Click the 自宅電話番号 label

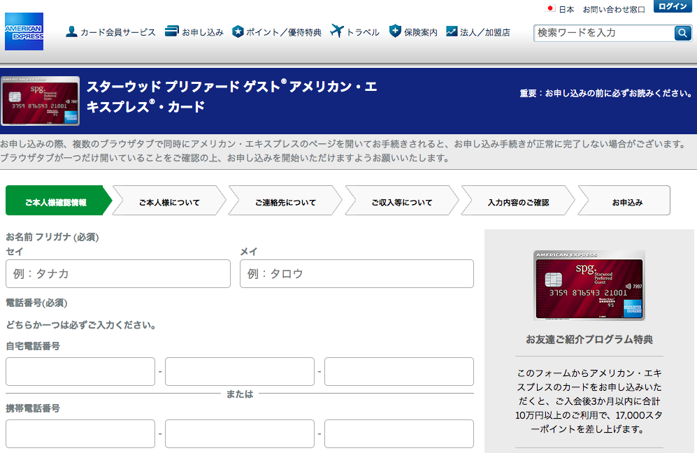[32, 346]
